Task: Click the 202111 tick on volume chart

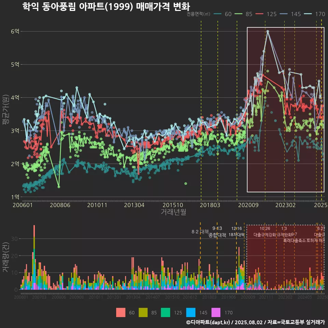Action: [x=266, y=297]
